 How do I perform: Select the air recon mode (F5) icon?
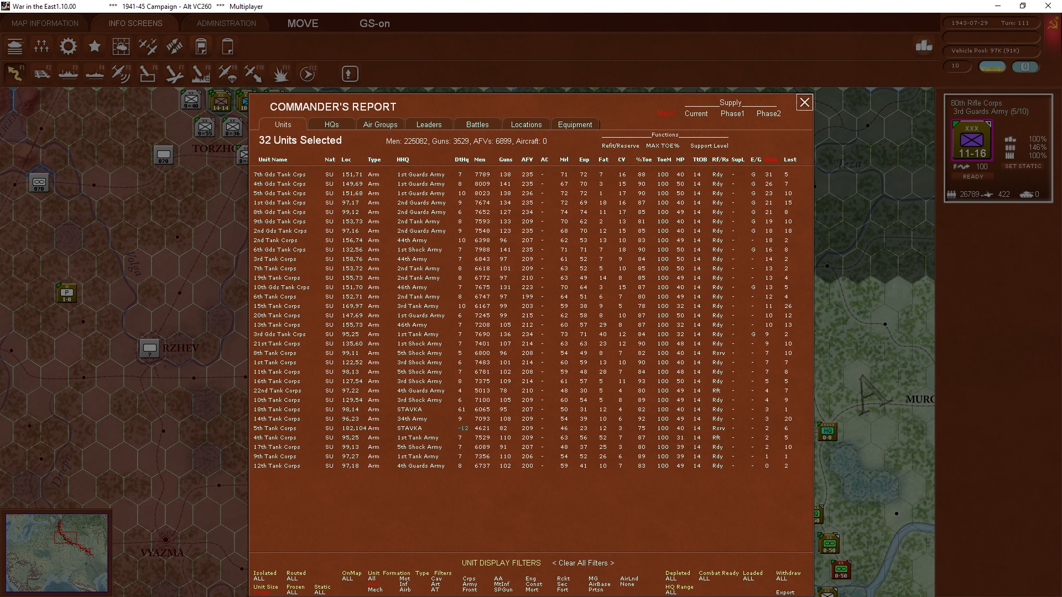(x=121, y=74)
